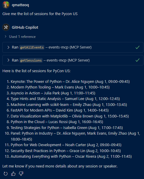This screenshot has width=144, height=179.
Task: Click 'Here is the list of sessions for PyCon US:'
Action: 36,71
